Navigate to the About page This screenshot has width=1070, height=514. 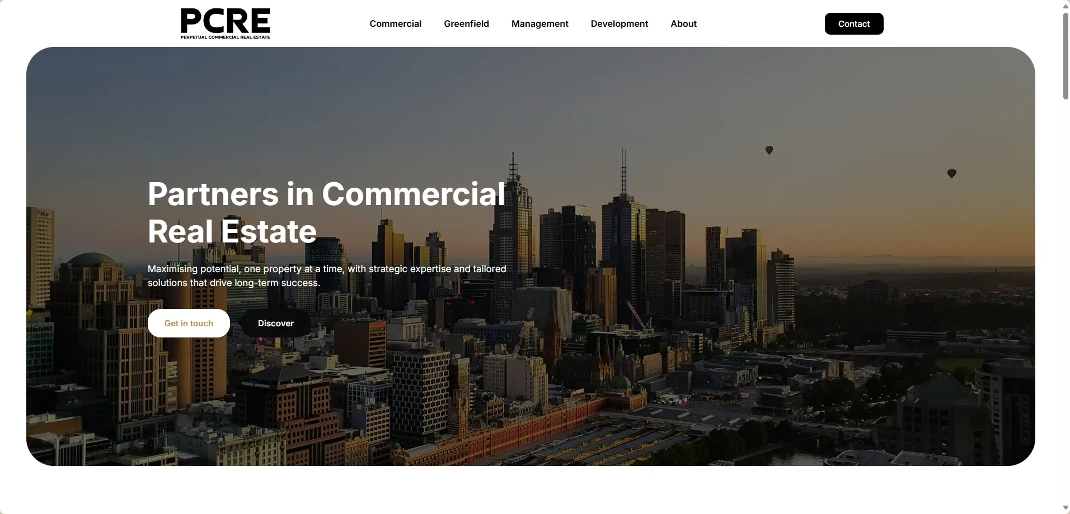[x=683, y=23]
